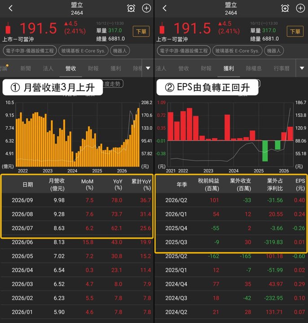
Task: Tap right panel red candlestick icon
Action: [x=162, y=28]
